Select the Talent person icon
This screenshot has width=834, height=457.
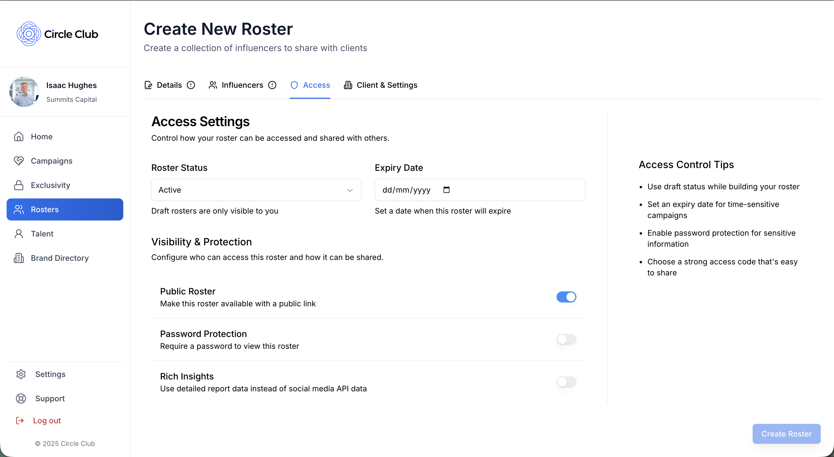[19, 233]
